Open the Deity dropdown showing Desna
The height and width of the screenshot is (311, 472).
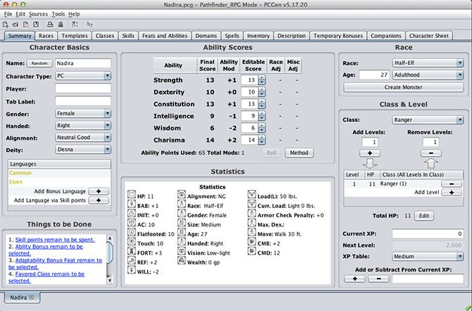tap(83, 150)
